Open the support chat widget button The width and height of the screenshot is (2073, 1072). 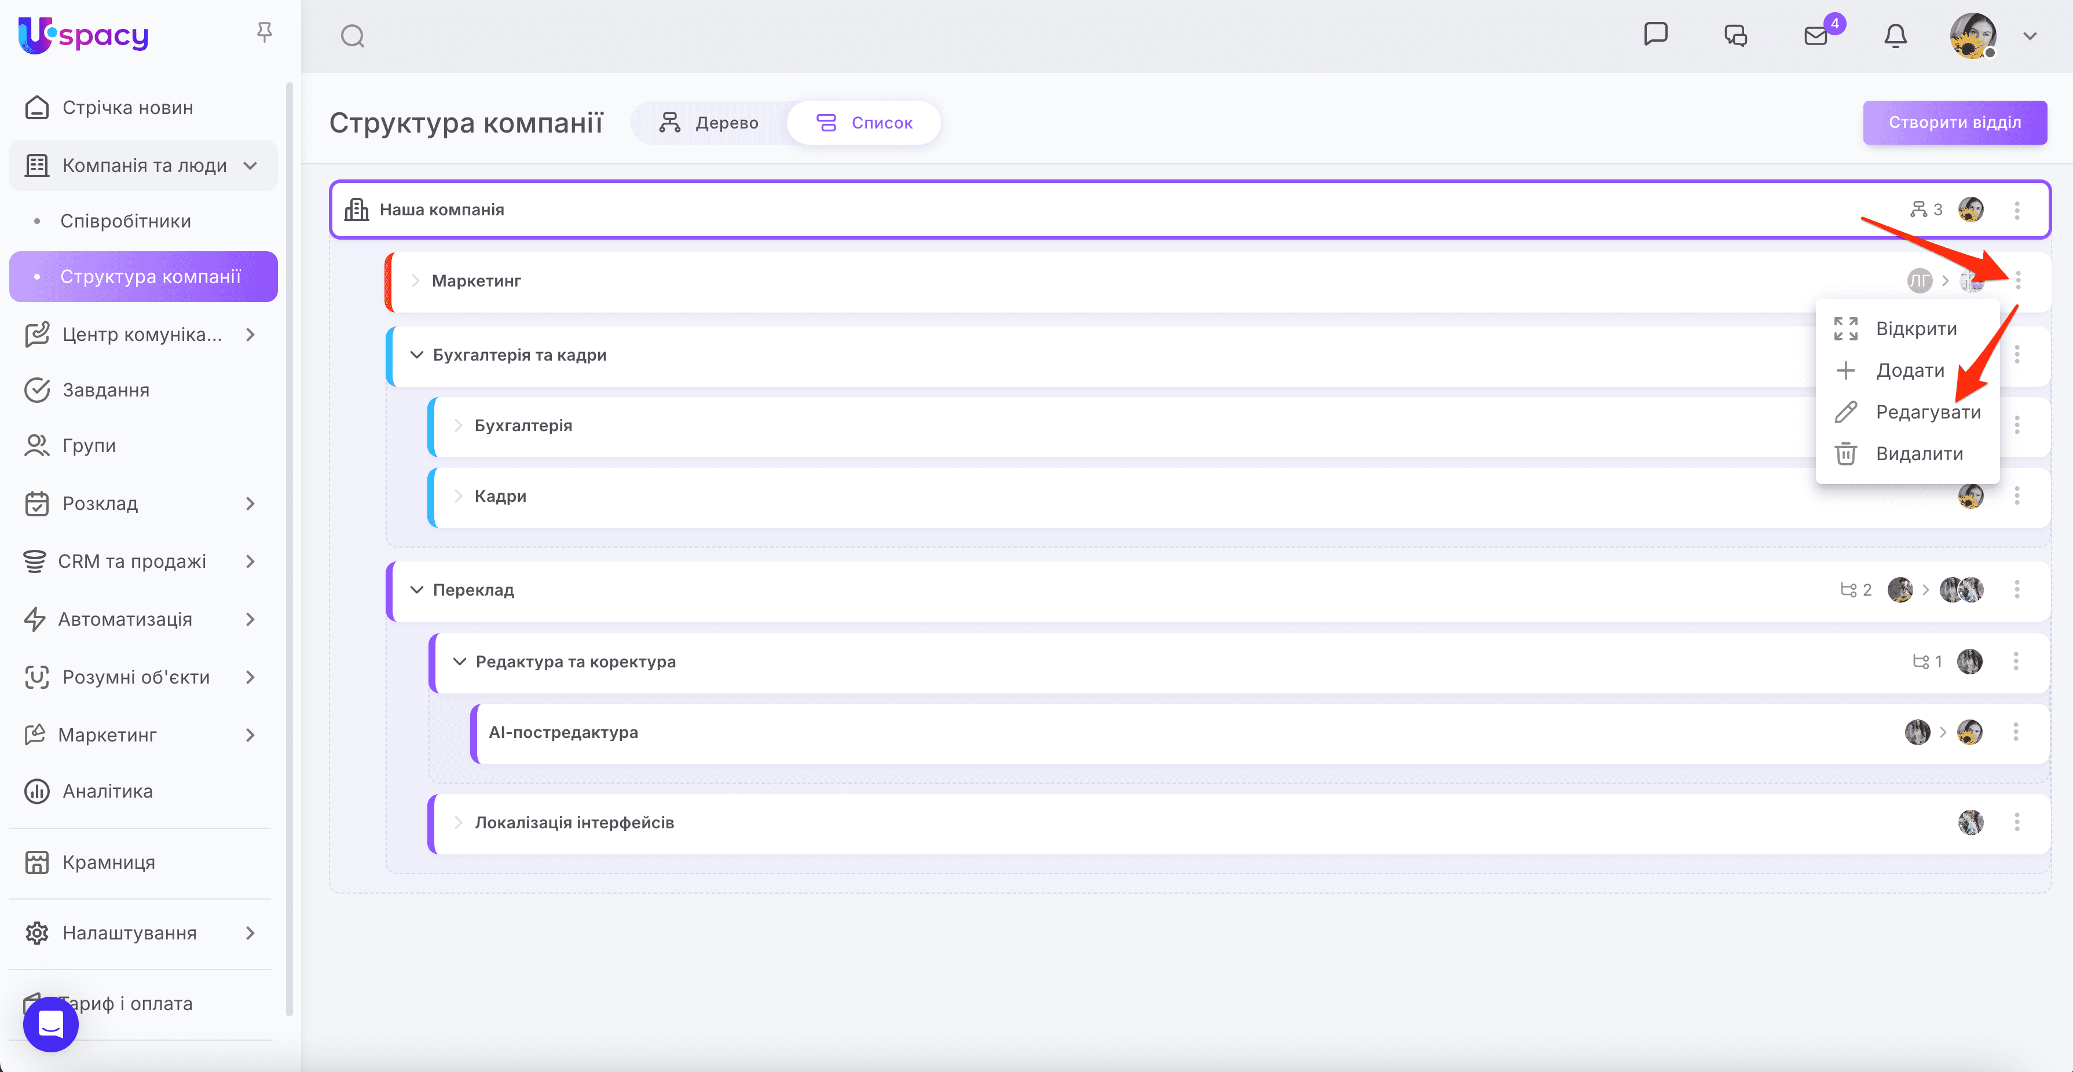51,1024
